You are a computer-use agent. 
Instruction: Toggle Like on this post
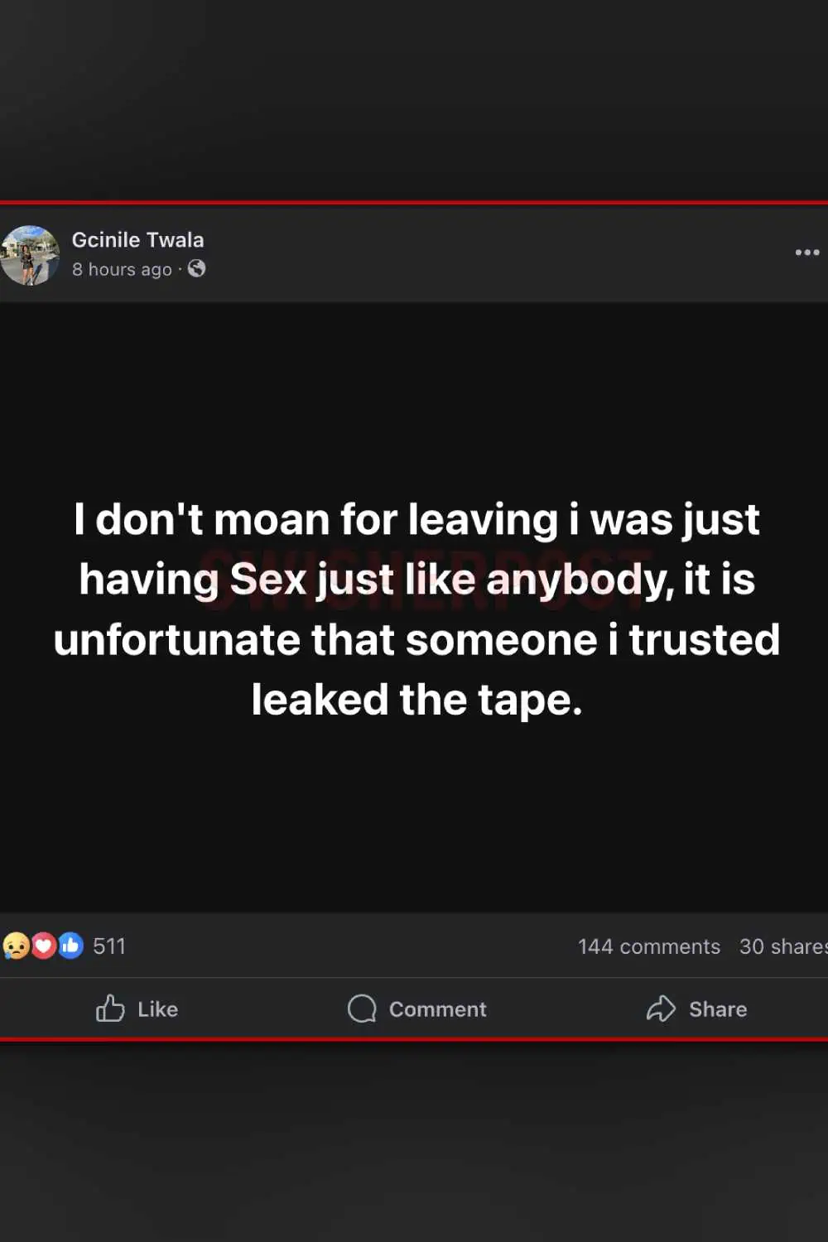tap(137, 1009)
